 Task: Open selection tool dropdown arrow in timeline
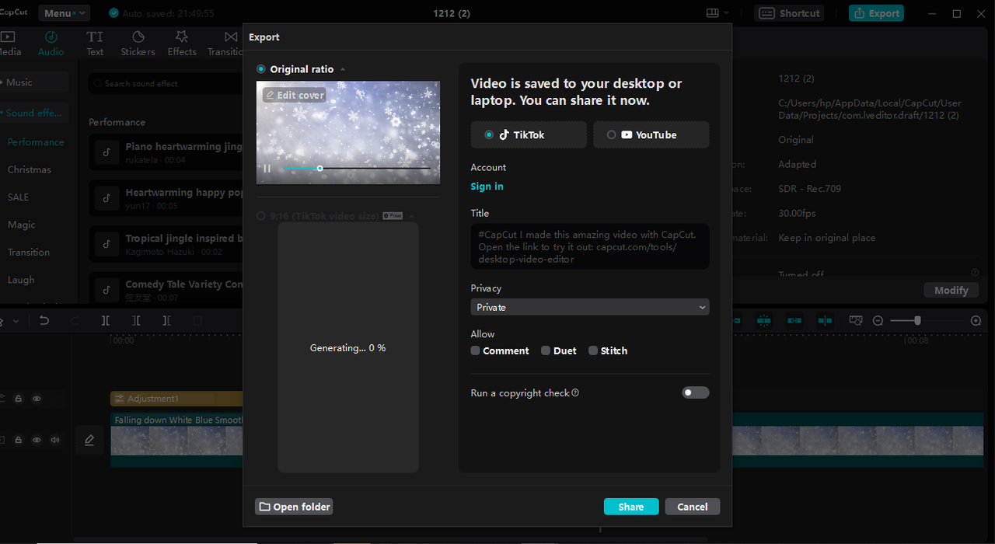click(x=16, y=320)
